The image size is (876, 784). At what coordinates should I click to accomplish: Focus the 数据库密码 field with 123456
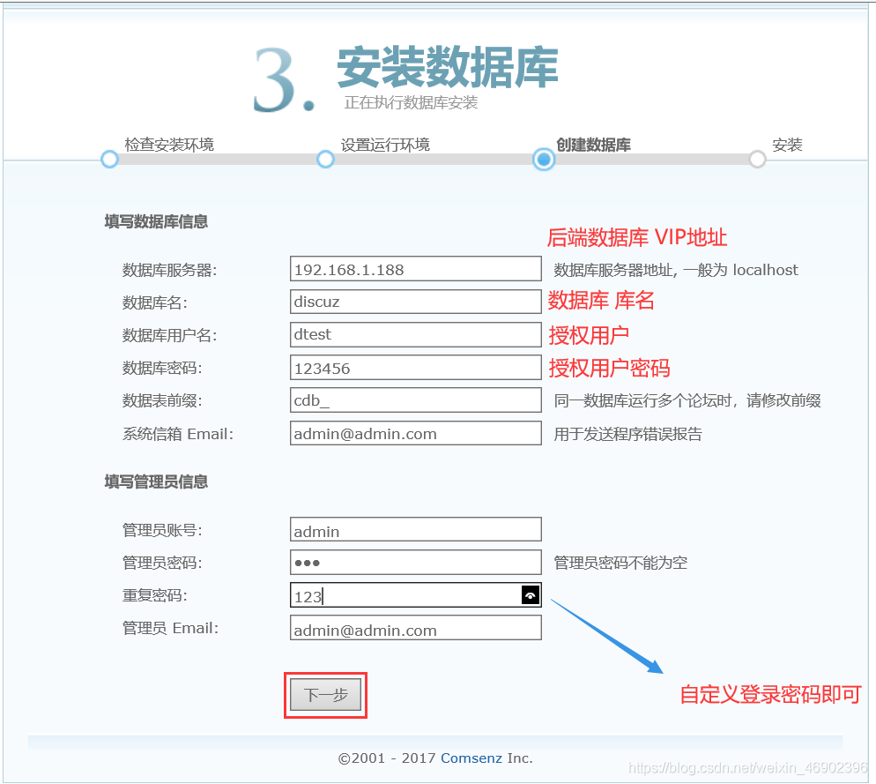[x=416, y=368]
